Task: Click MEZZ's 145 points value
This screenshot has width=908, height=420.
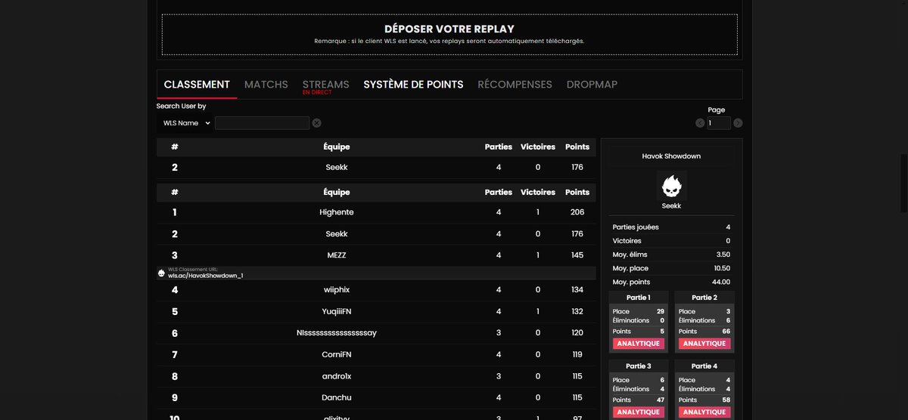Action: 577,255
